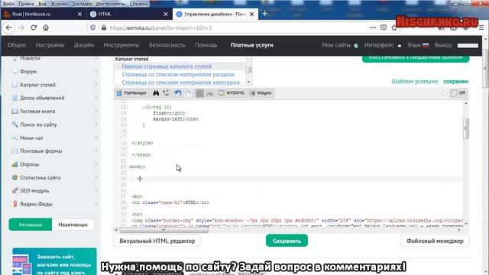Click the Опросы chart icon
Screen dimensions: 489x275
point(15,164)
